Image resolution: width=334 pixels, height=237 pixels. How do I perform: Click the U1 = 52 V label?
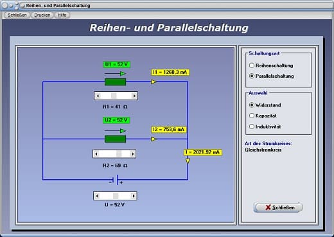click(x=116, y=64)
